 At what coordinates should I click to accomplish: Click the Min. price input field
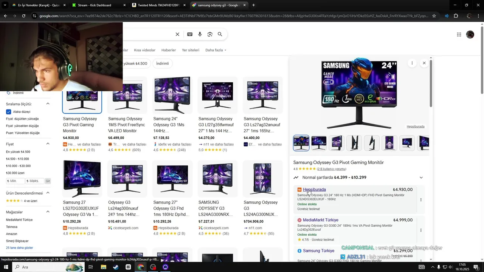pyautogui.click(x=16, y=181)
